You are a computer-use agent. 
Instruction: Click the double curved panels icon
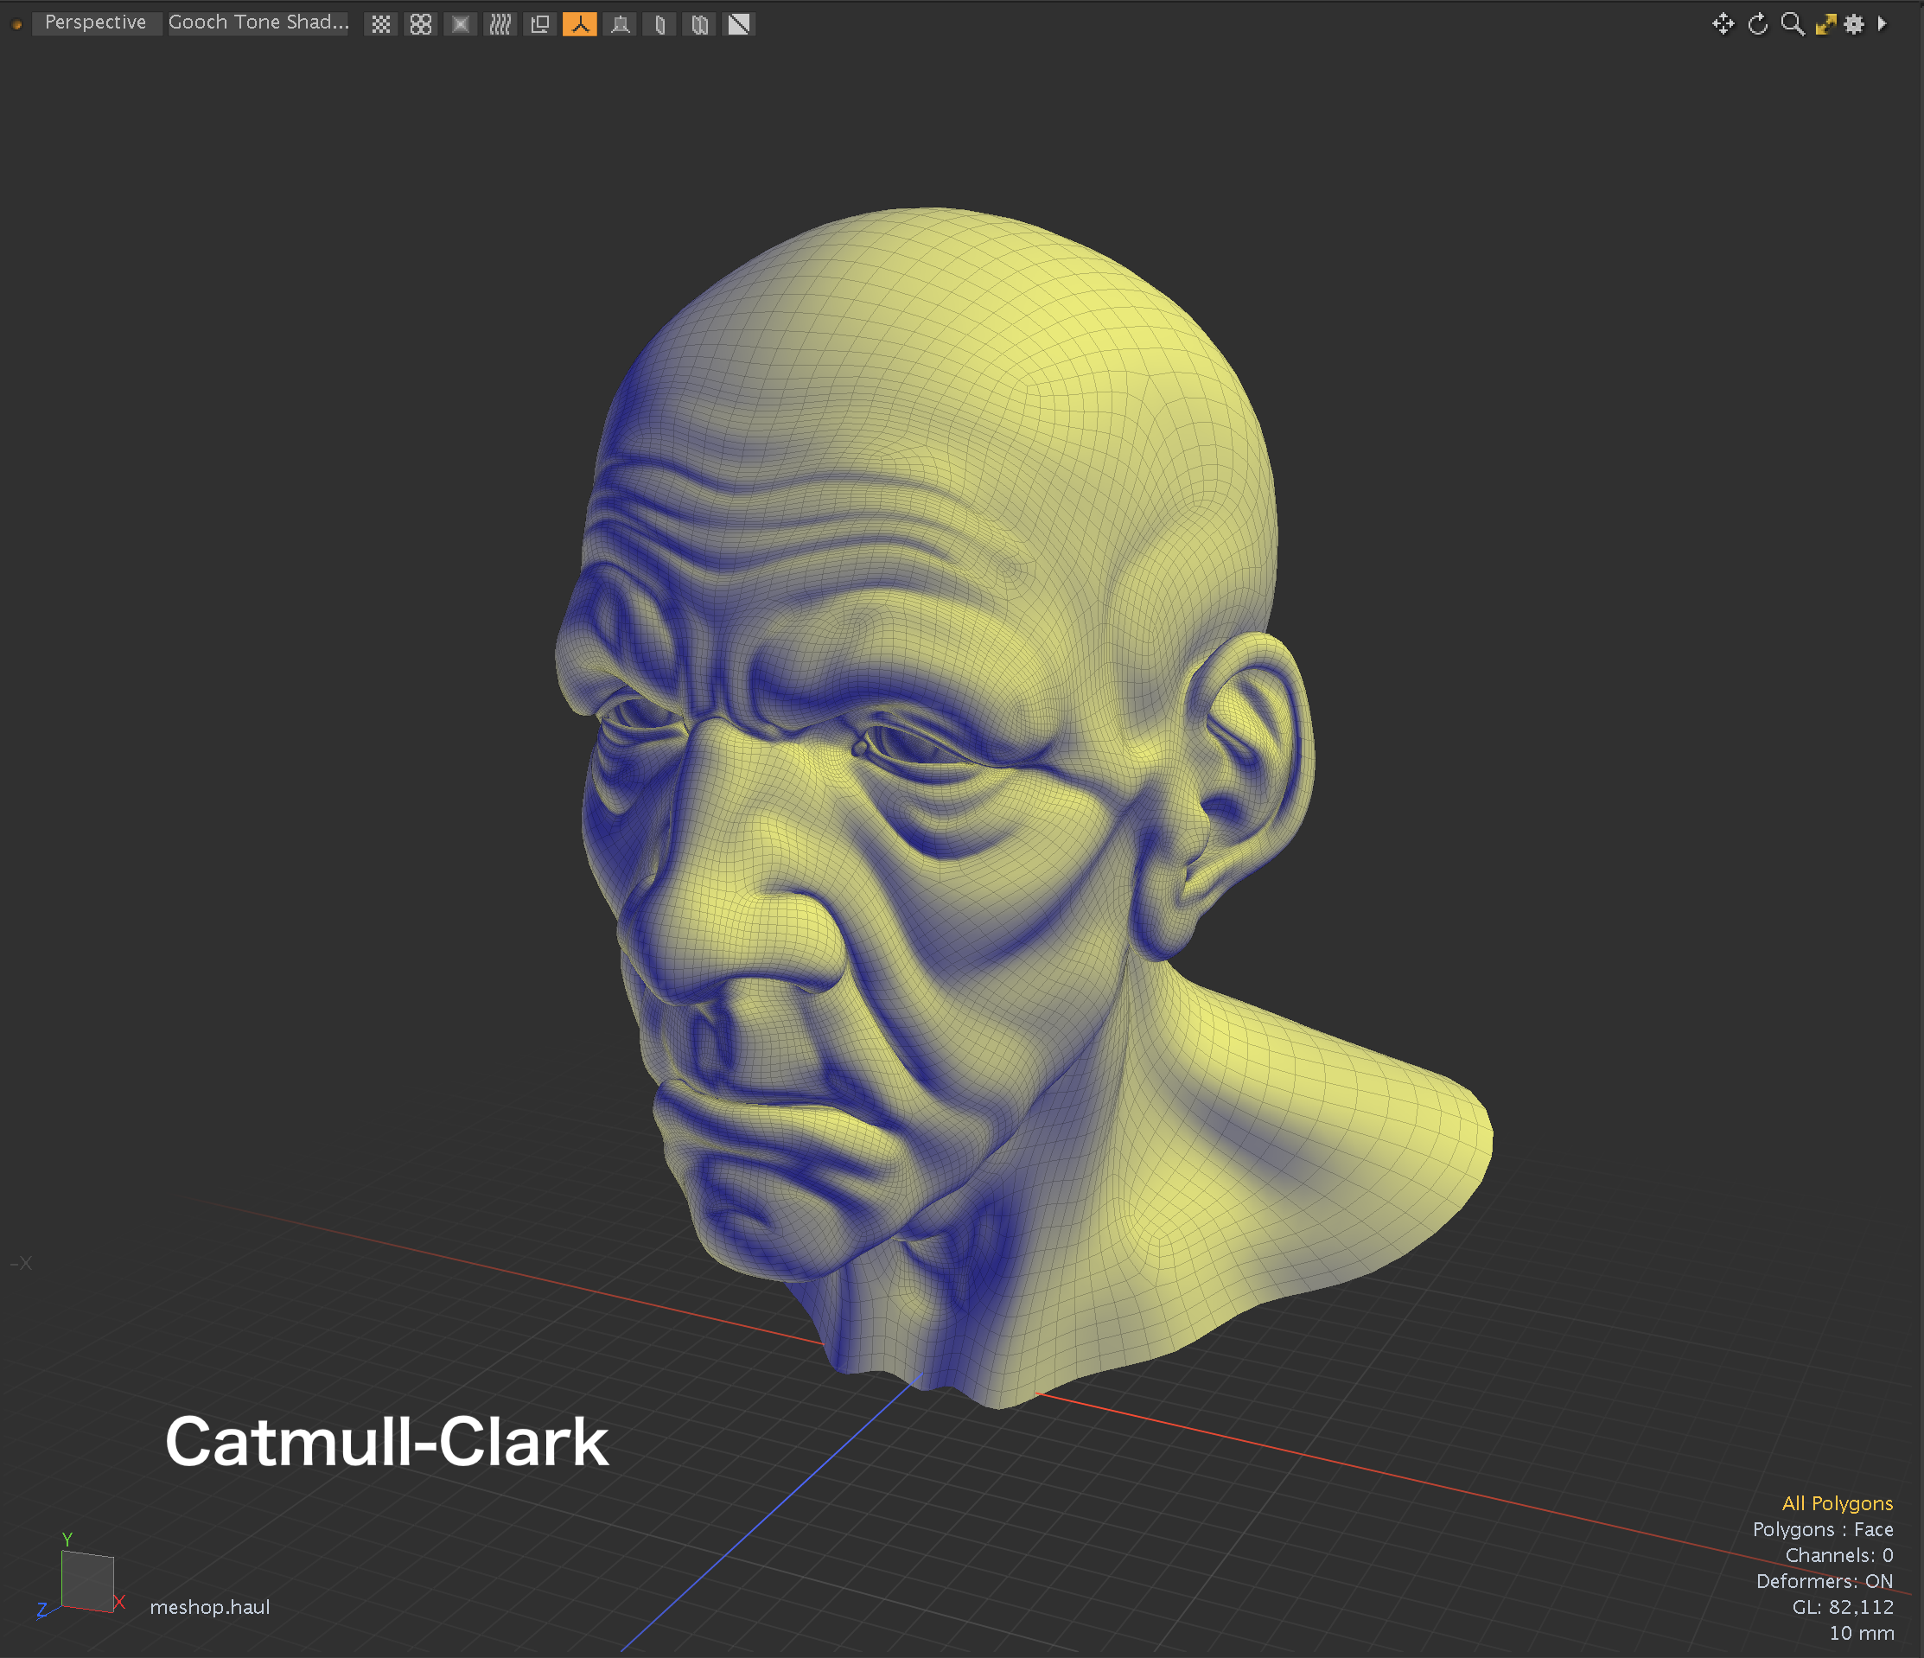(x=699, y=24)
